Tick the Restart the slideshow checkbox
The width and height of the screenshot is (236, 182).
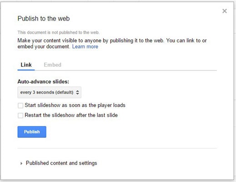point(20,115)
